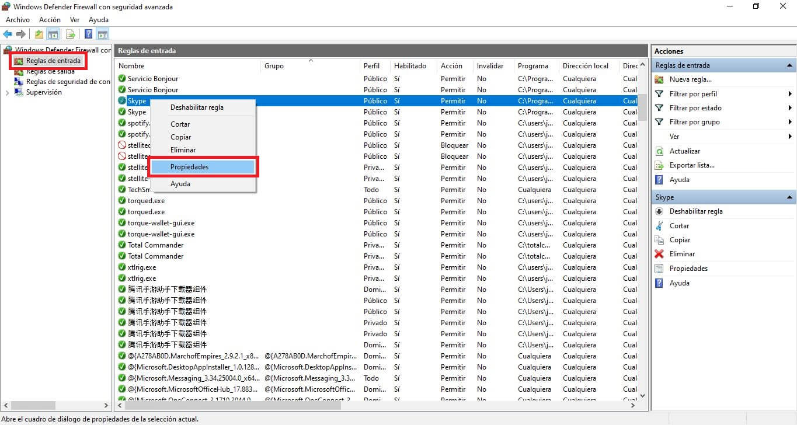Choose Propiedades in the context menu
This screenshot has width=797, height=425.
click(x=203, y=167)
